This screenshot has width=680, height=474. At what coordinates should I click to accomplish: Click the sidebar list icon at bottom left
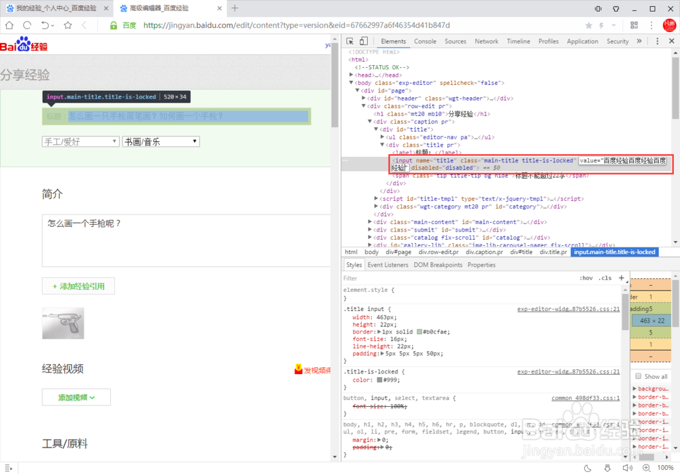9,468
